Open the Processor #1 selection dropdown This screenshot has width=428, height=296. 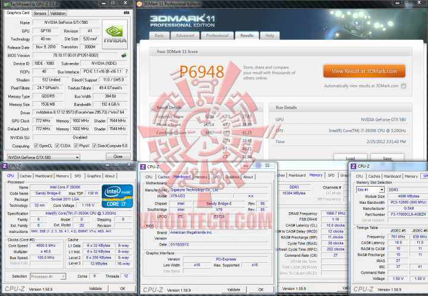pyautogui.click(x=48, y=276)
